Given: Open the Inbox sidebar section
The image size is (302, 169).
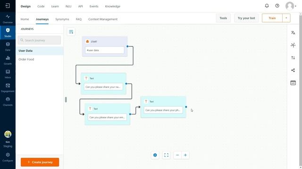Looking at the screenshot, I should click(8, 74).
